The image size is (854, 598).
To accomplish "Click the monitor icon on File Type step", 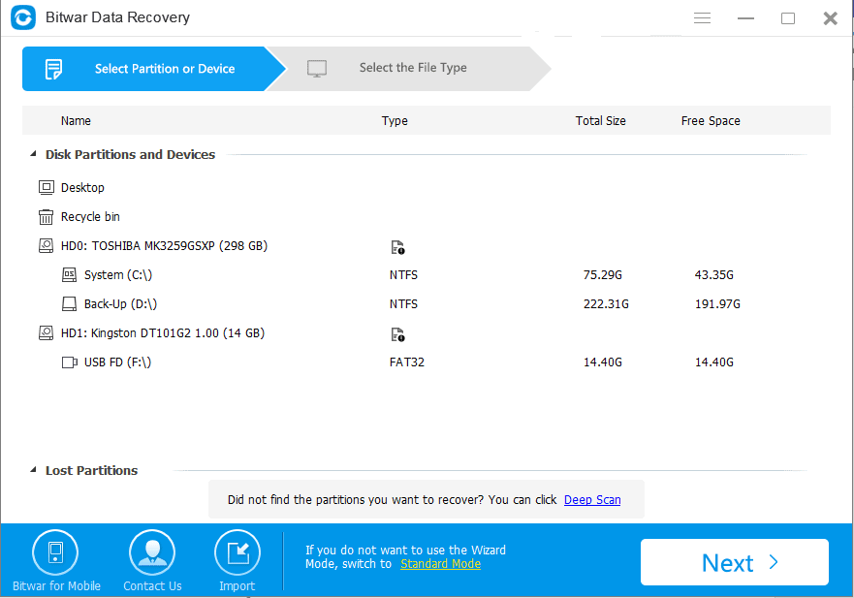I will click(x=317, y=69).
